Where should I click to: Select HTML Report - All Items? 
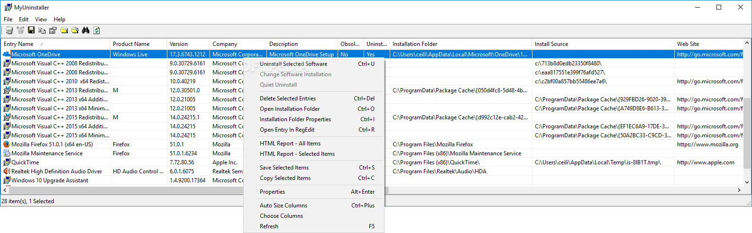314,143
